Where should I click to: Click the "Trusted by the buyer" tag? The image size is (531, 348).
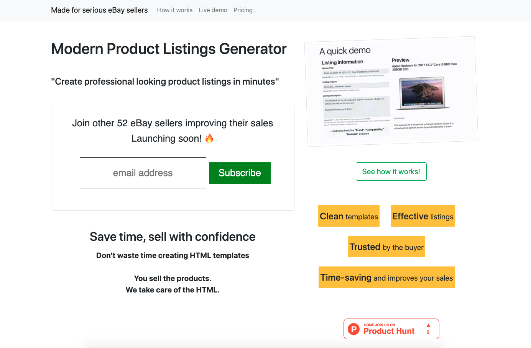[386, 247]
